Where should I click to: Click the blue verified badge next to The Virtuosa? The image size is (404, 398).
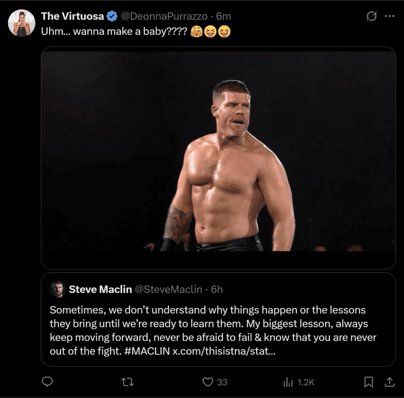[112, 16]
